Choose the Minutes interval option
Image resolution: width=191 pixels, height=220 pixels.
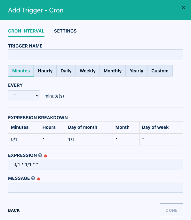tap(21, 71)
